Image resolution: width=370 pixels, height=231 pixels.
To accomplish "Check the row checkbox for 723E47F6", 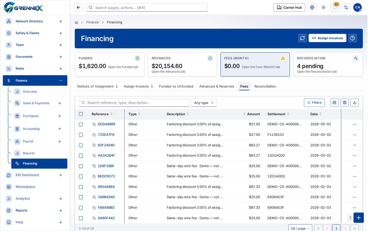I will pyautogui.click(x=81, y=135).
